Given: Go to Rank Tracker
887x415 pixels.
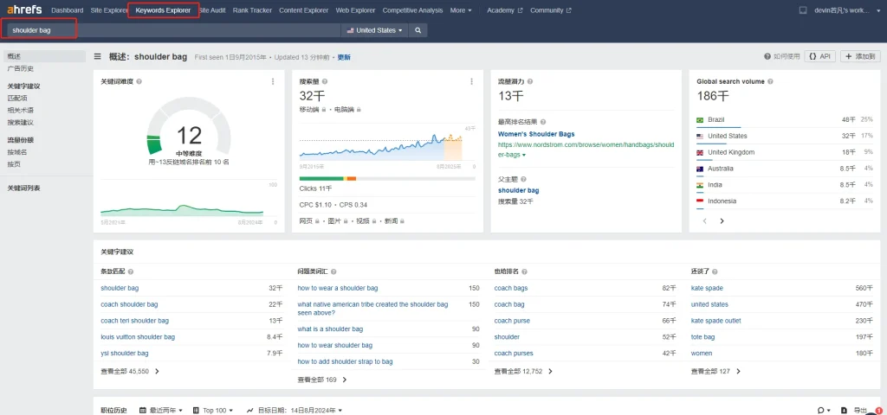Looking at the screenshot, I should 252,10.
